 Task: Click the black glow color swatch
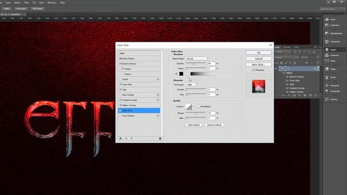(x=181, y=74)
